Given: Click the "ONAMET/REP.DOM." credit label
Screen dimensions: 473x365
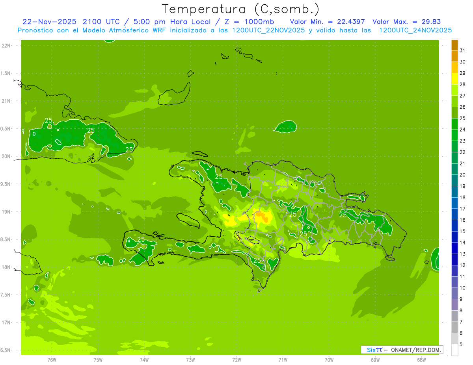Looking at the screenshot, I should tap(416, 350).
